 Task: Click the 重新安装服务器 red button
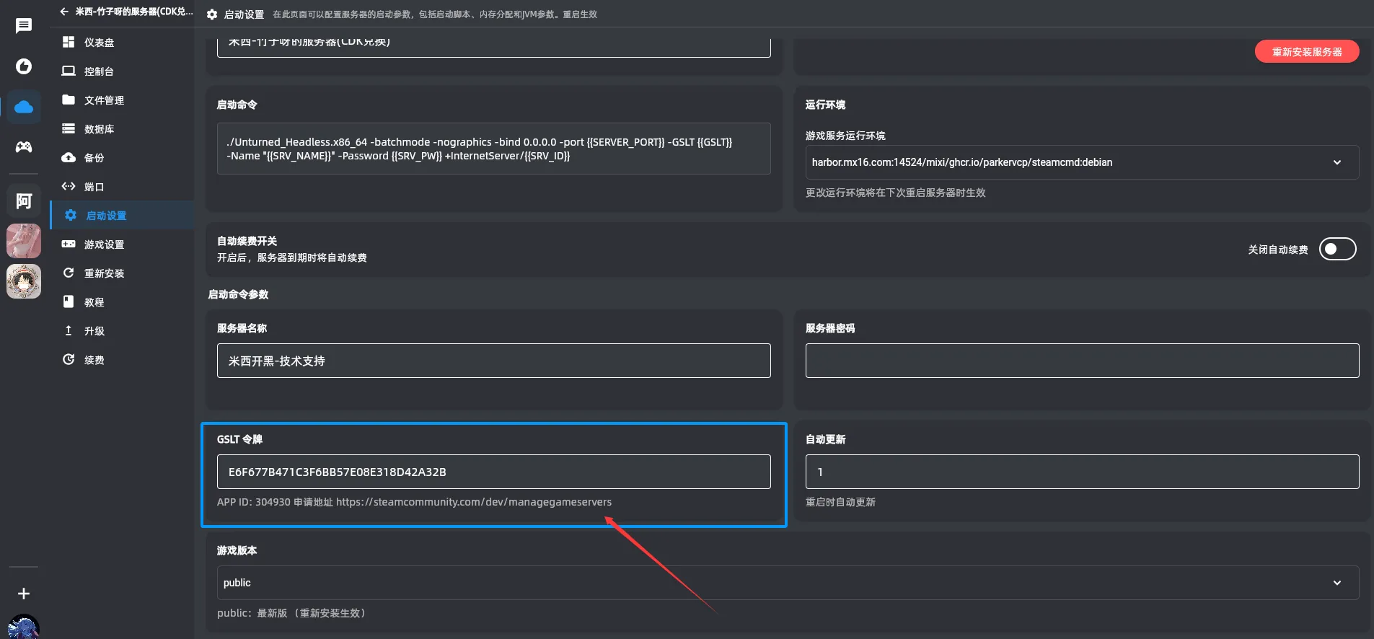coord(1306,52)
